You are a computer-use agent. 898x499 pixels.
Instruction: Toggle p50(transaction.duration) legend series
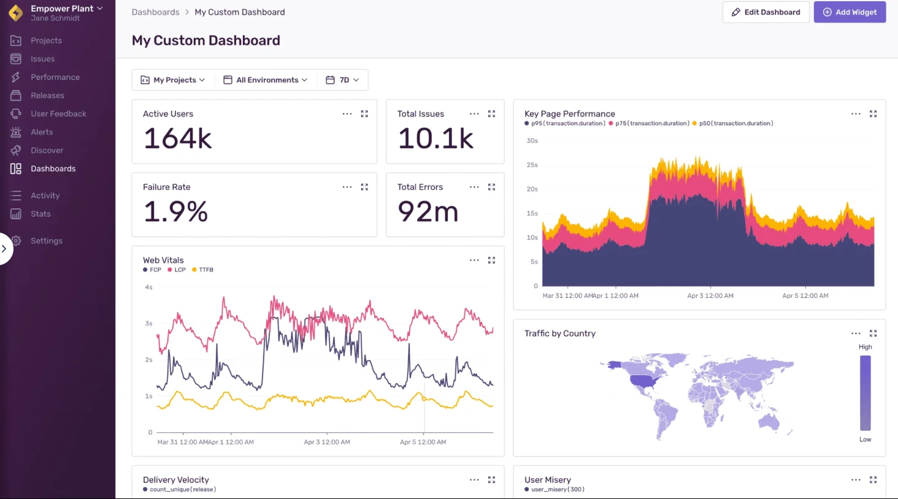(x=733, y=123)
